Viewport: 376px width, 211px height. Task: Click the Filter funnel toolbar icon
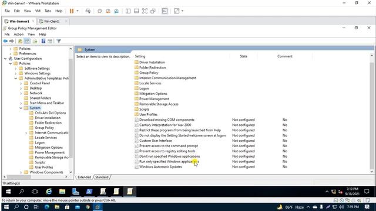point(59,41)
